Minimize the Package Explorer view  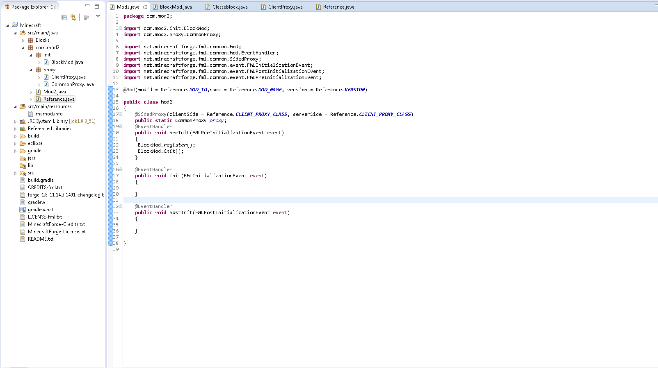click(87, 6)
